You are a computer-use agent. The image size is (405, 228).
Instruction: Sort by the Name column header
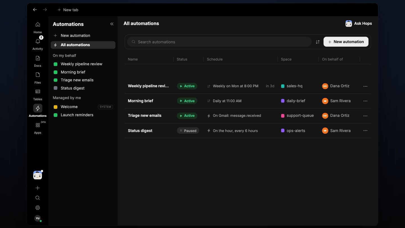[133, 59]
